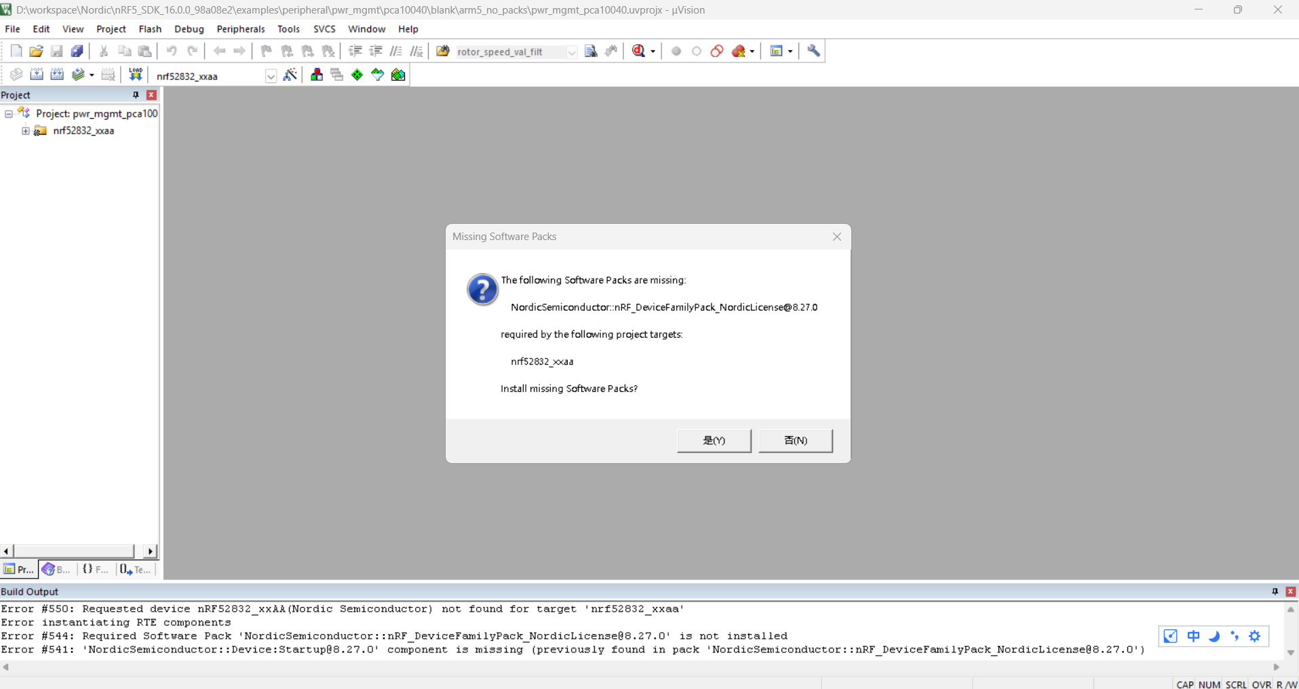Translate current file icon
This screenshot has width=1299, height=689.
click(x=16, y=75)
